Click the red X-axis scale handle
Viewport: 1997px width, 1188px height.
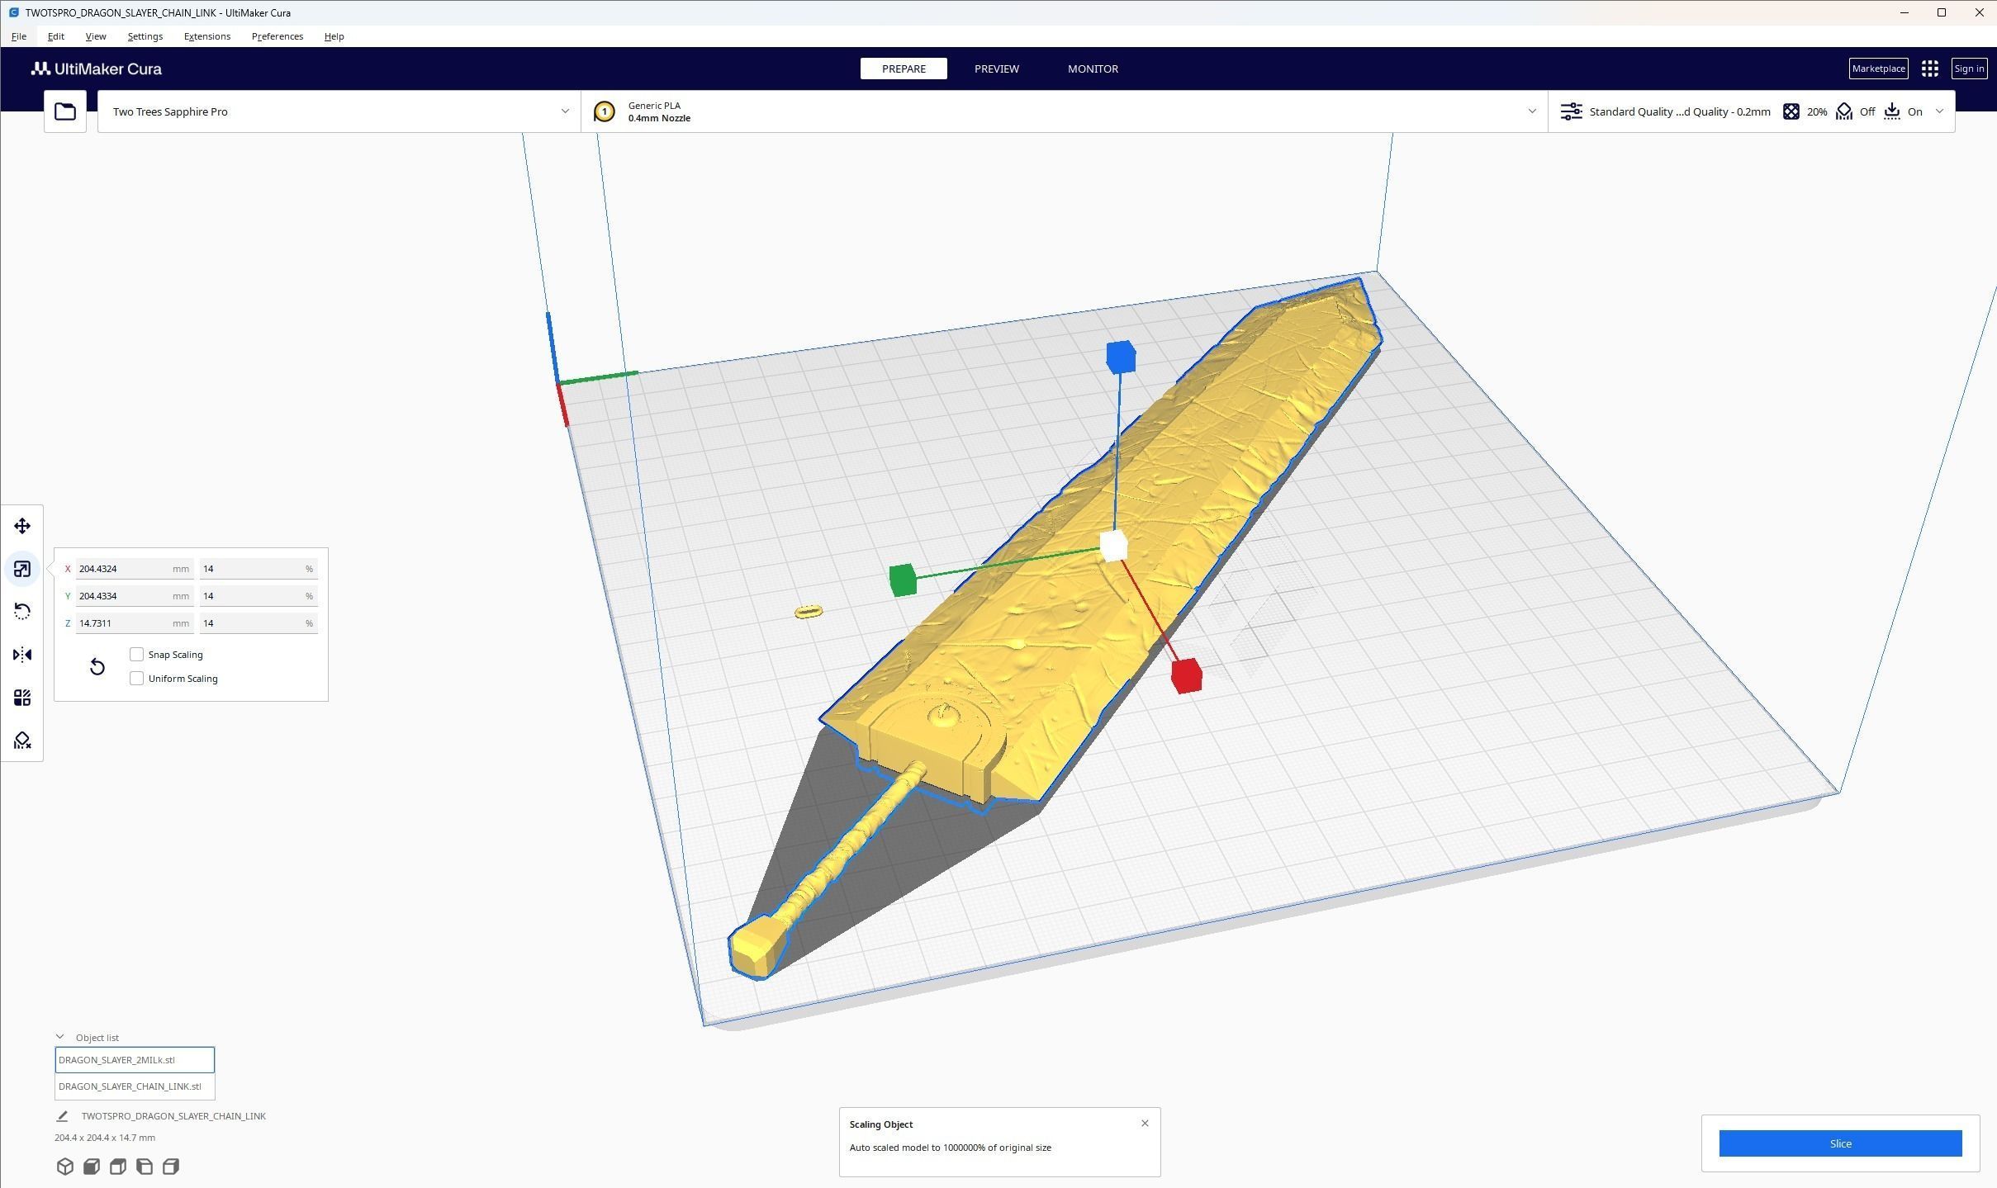point(1187,675)
